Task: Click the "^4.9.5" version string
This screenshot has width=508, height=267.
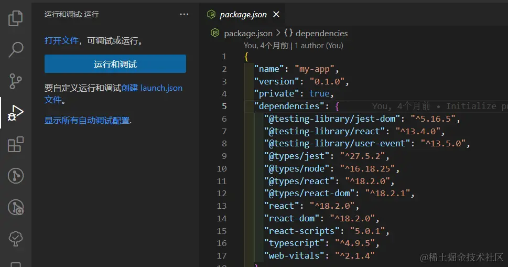Action: [355, 243]
